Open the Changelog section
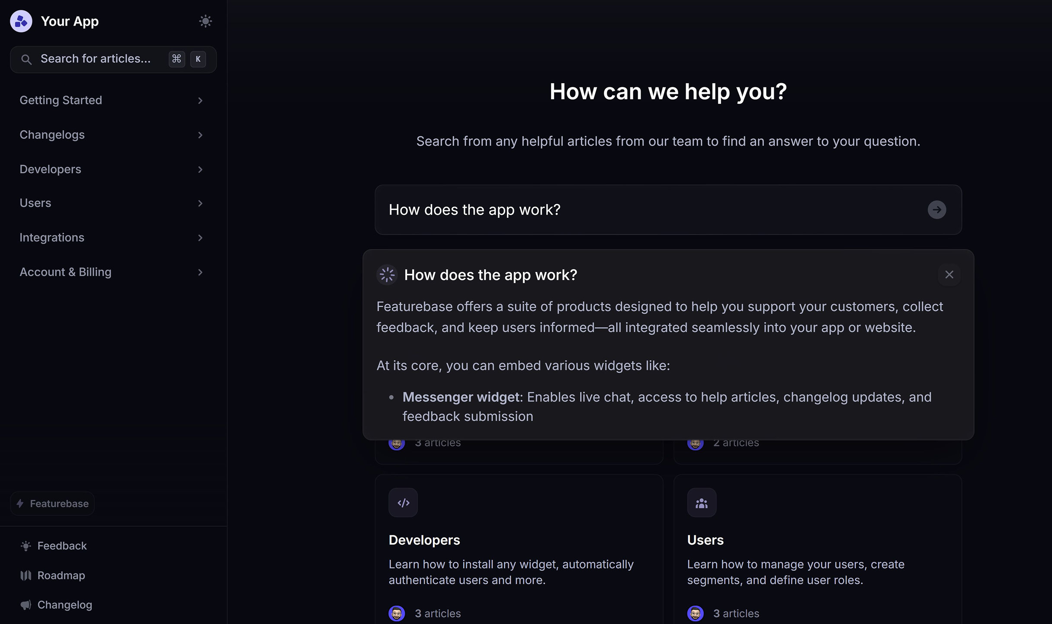 (x=65, y=605)
